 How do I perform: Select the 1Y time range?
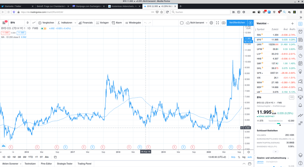tap(36, 157)
